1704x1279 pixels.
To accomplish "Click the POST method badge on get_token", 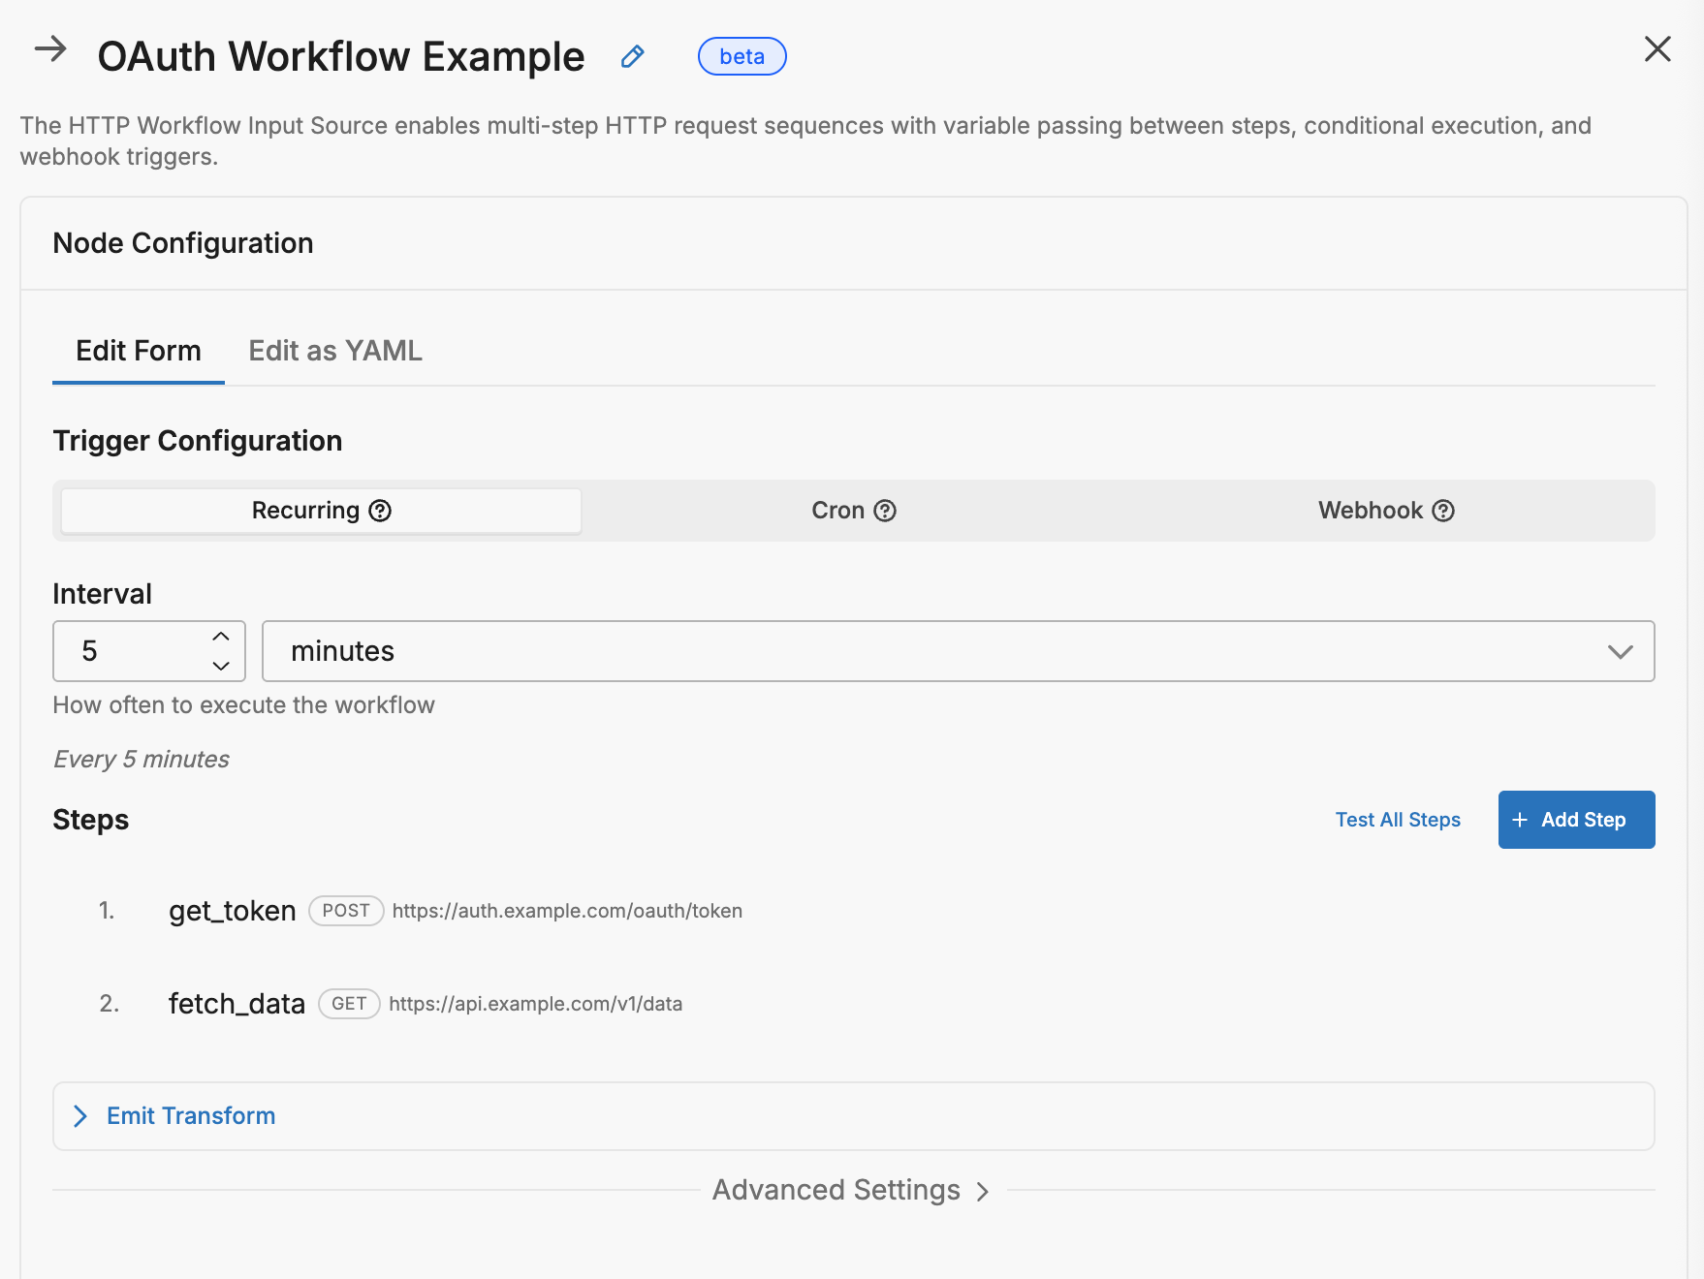I will (346, 911).
